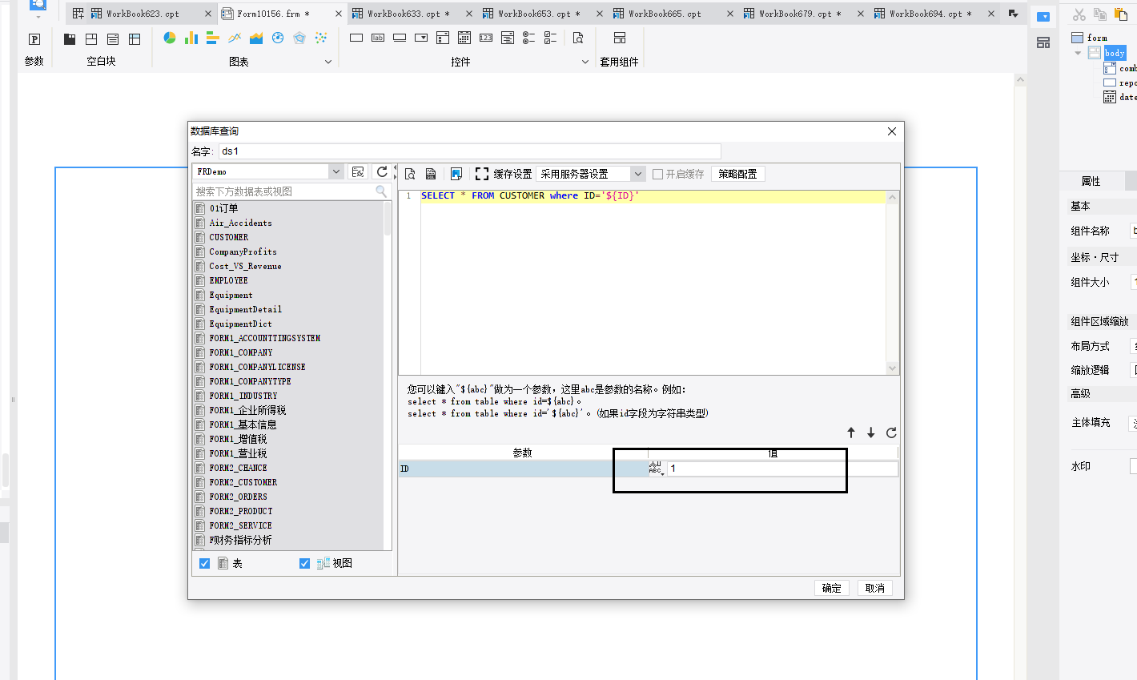
Task: Open the 策略配置 button
Action: [x=738, y=174]
